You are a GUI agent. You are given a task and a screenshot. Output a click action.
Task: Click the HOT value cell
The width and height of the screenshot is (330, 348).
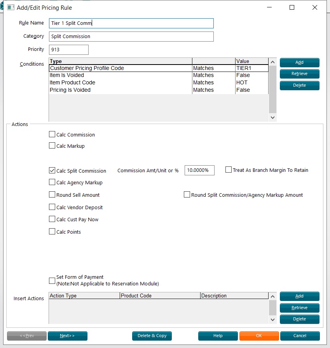(x=251, y=82)
